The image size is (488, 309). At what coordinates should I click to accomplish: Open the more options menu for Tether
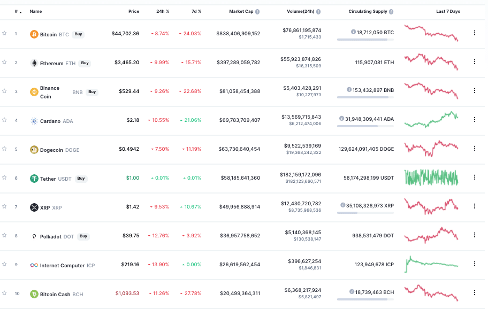point(474,177)
